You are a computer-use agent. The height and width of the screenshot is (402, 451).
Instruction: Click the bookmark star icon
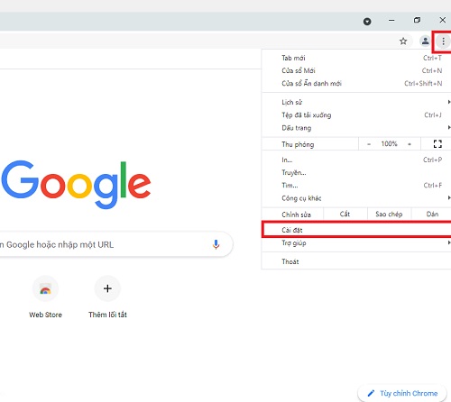pos(403,41)
